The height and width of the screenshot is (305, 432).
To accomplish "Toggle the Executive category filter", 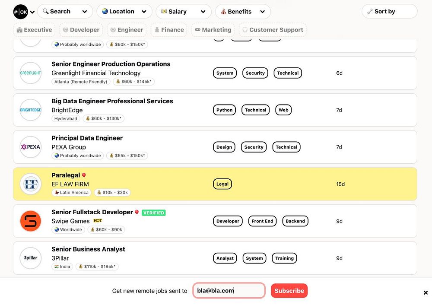I will (34, 30).
